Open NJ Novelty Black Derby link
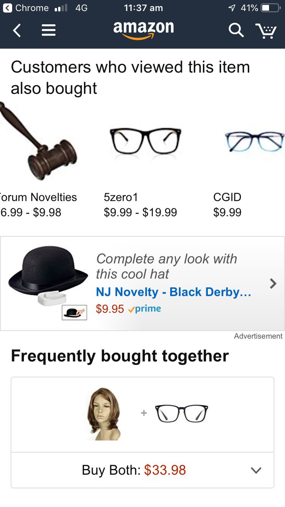The image size is (285, 507). [x=173, y=292]
